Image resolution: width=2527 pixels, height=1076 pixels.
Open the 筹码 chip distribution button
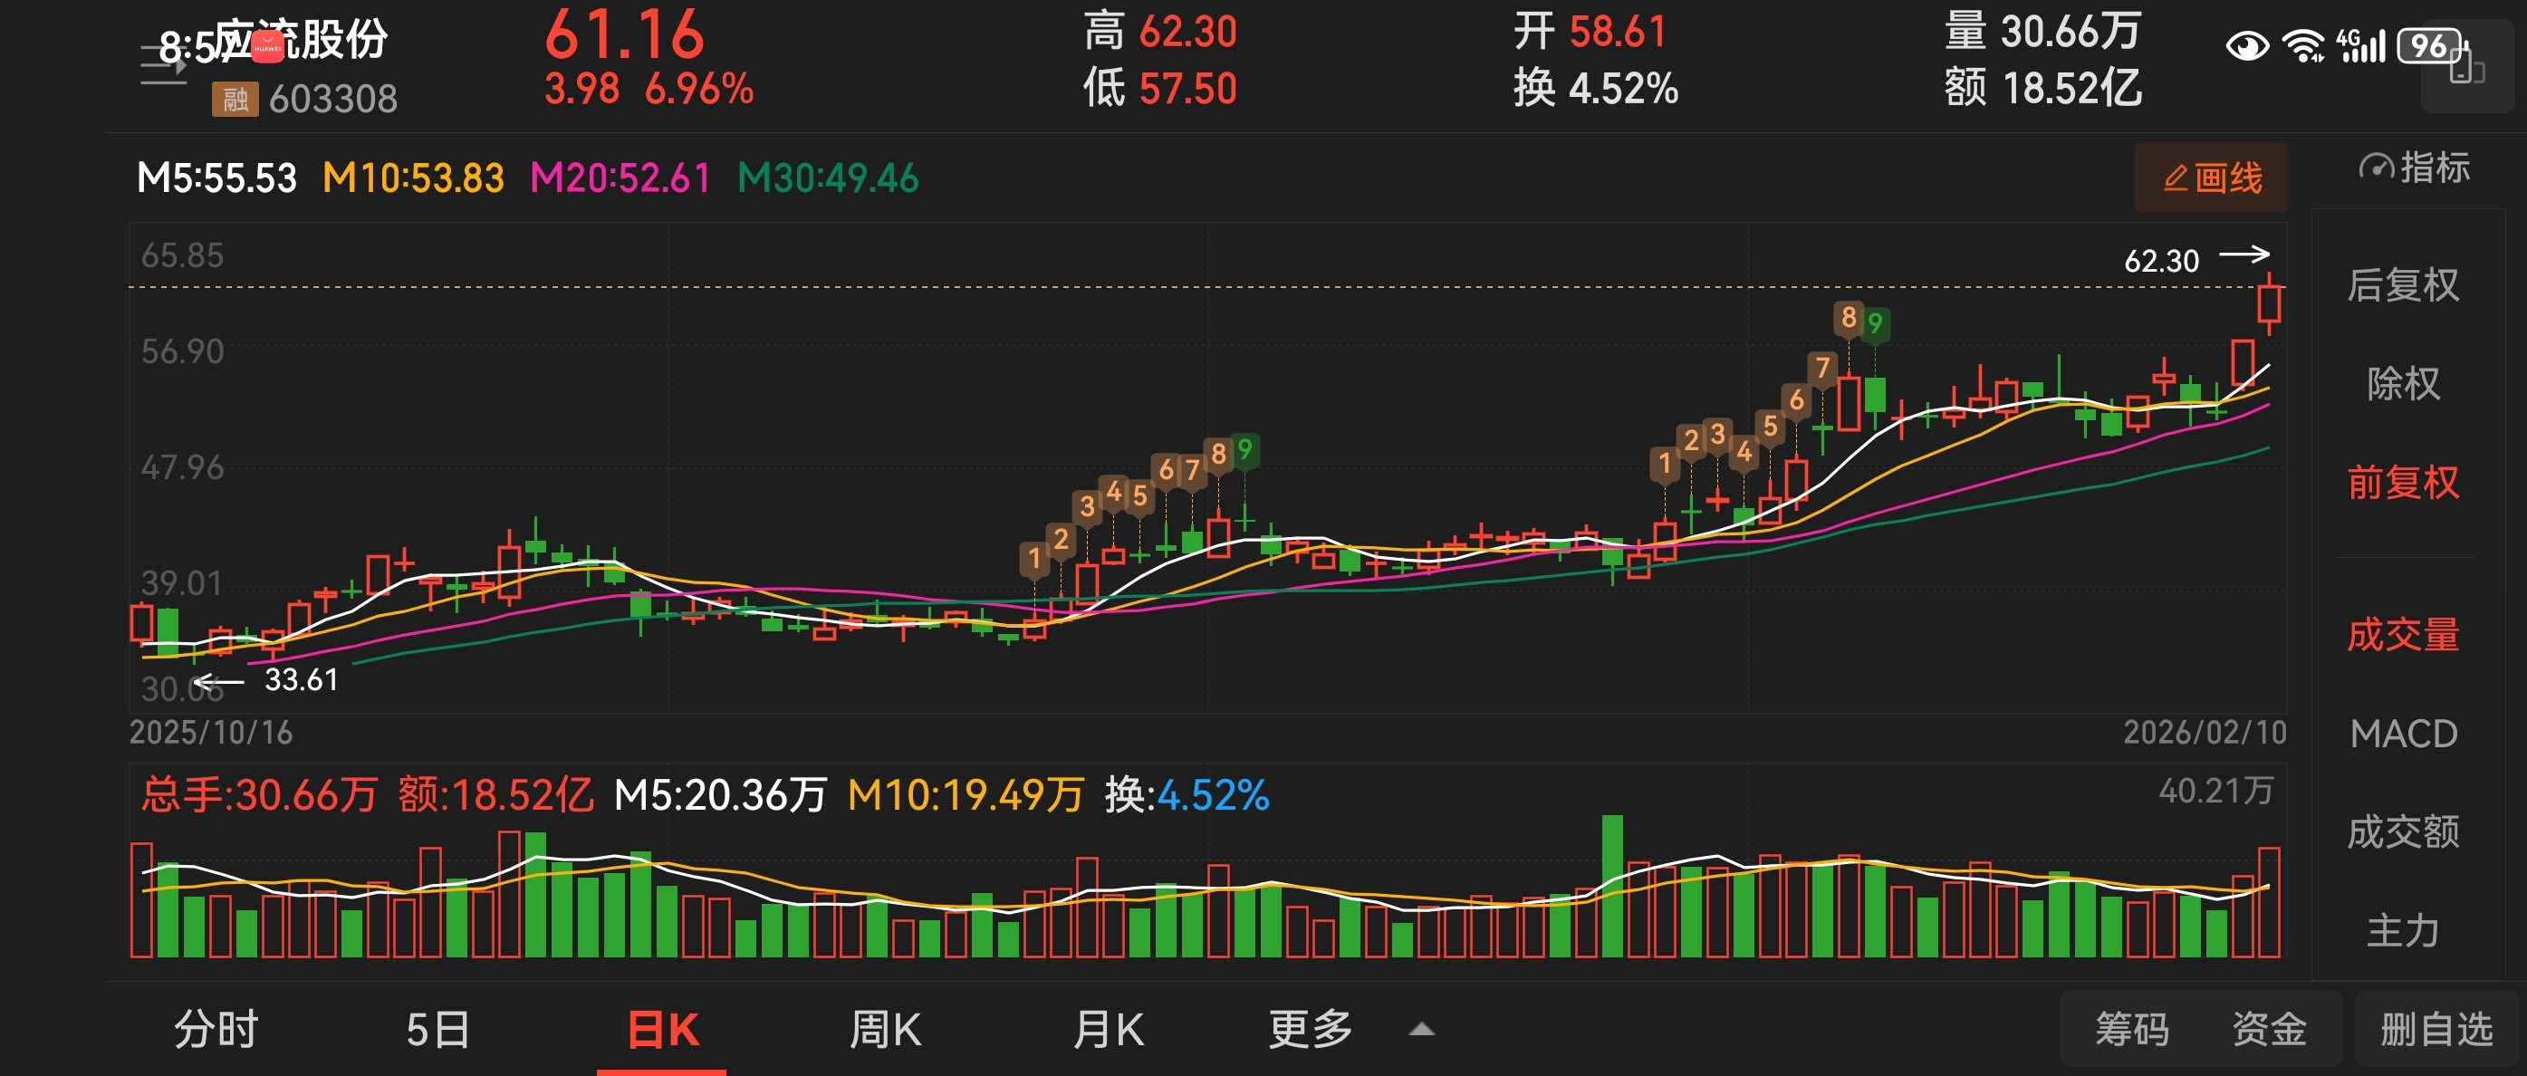[2132, 1030]
